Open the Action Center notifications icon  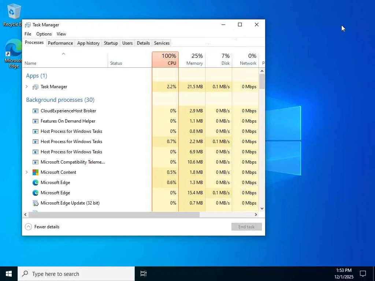point(363,274)
